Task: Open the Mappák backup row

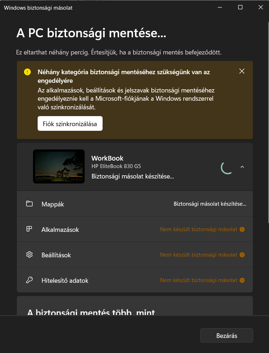Action: pos(135,204)
